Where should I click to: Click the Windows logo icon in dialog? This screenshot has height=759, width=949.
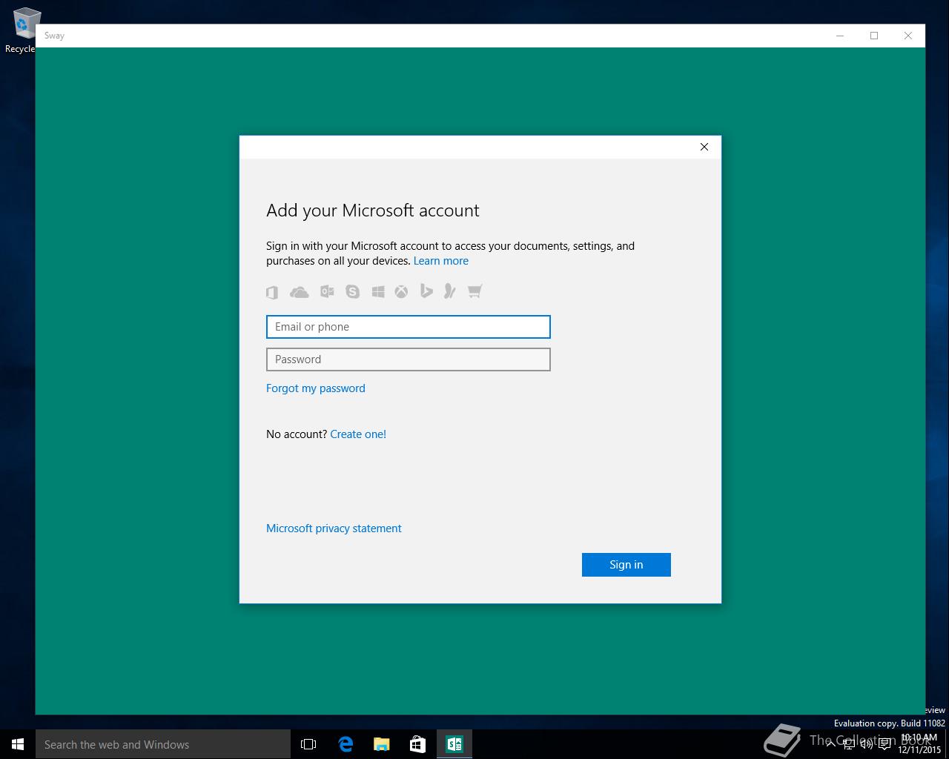(x=378, y=292)
